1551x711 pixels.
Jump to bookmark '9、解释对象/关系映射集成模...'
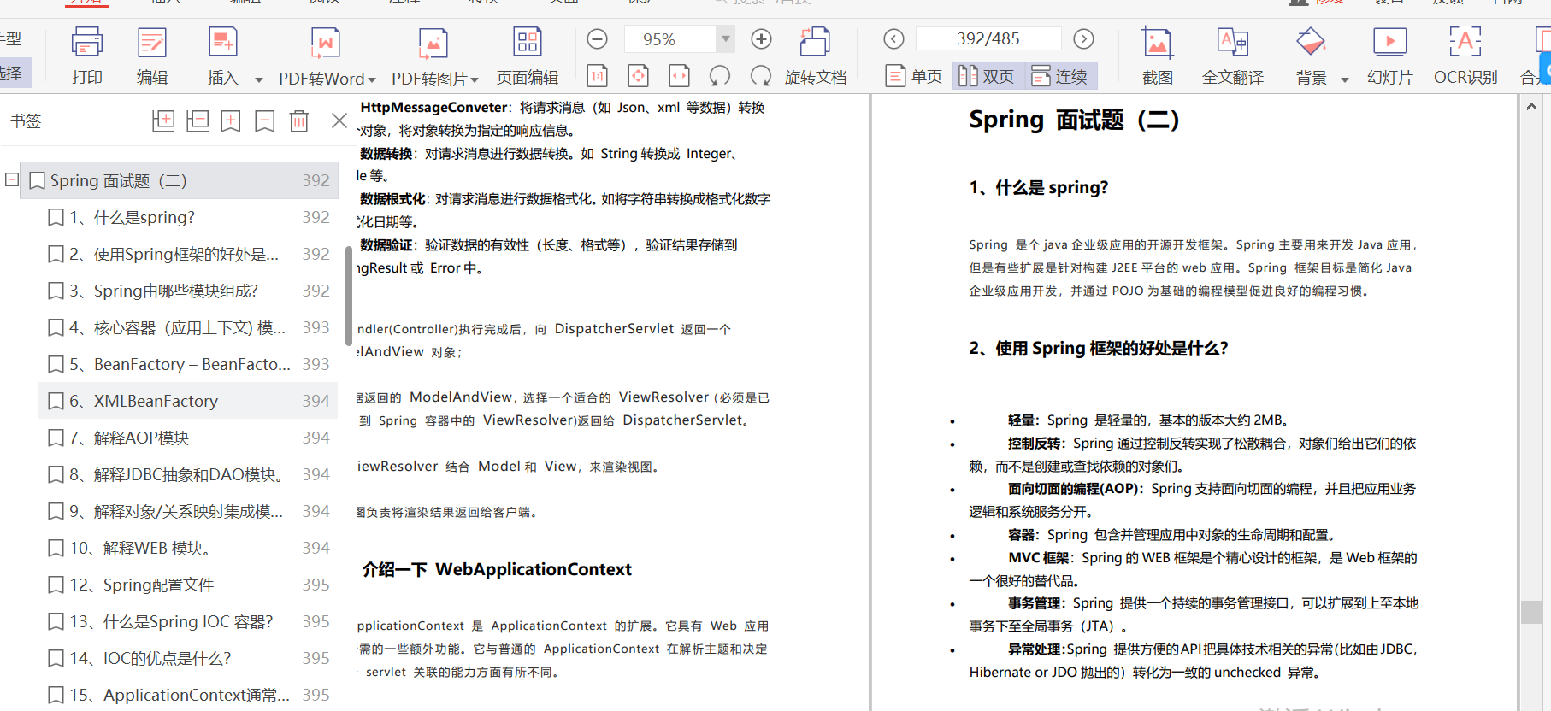[x=176, y=511]
